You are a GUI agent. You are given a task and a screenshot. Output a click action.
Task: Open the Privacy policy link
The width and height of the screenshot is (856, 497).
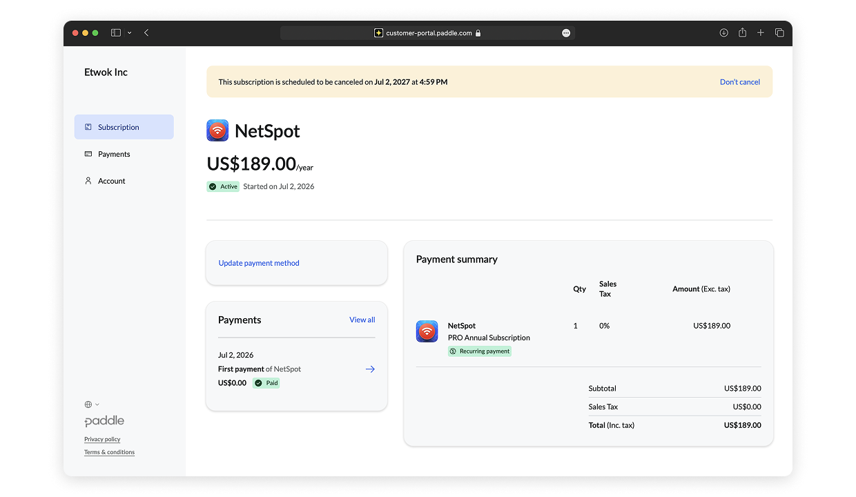(102, 439)
